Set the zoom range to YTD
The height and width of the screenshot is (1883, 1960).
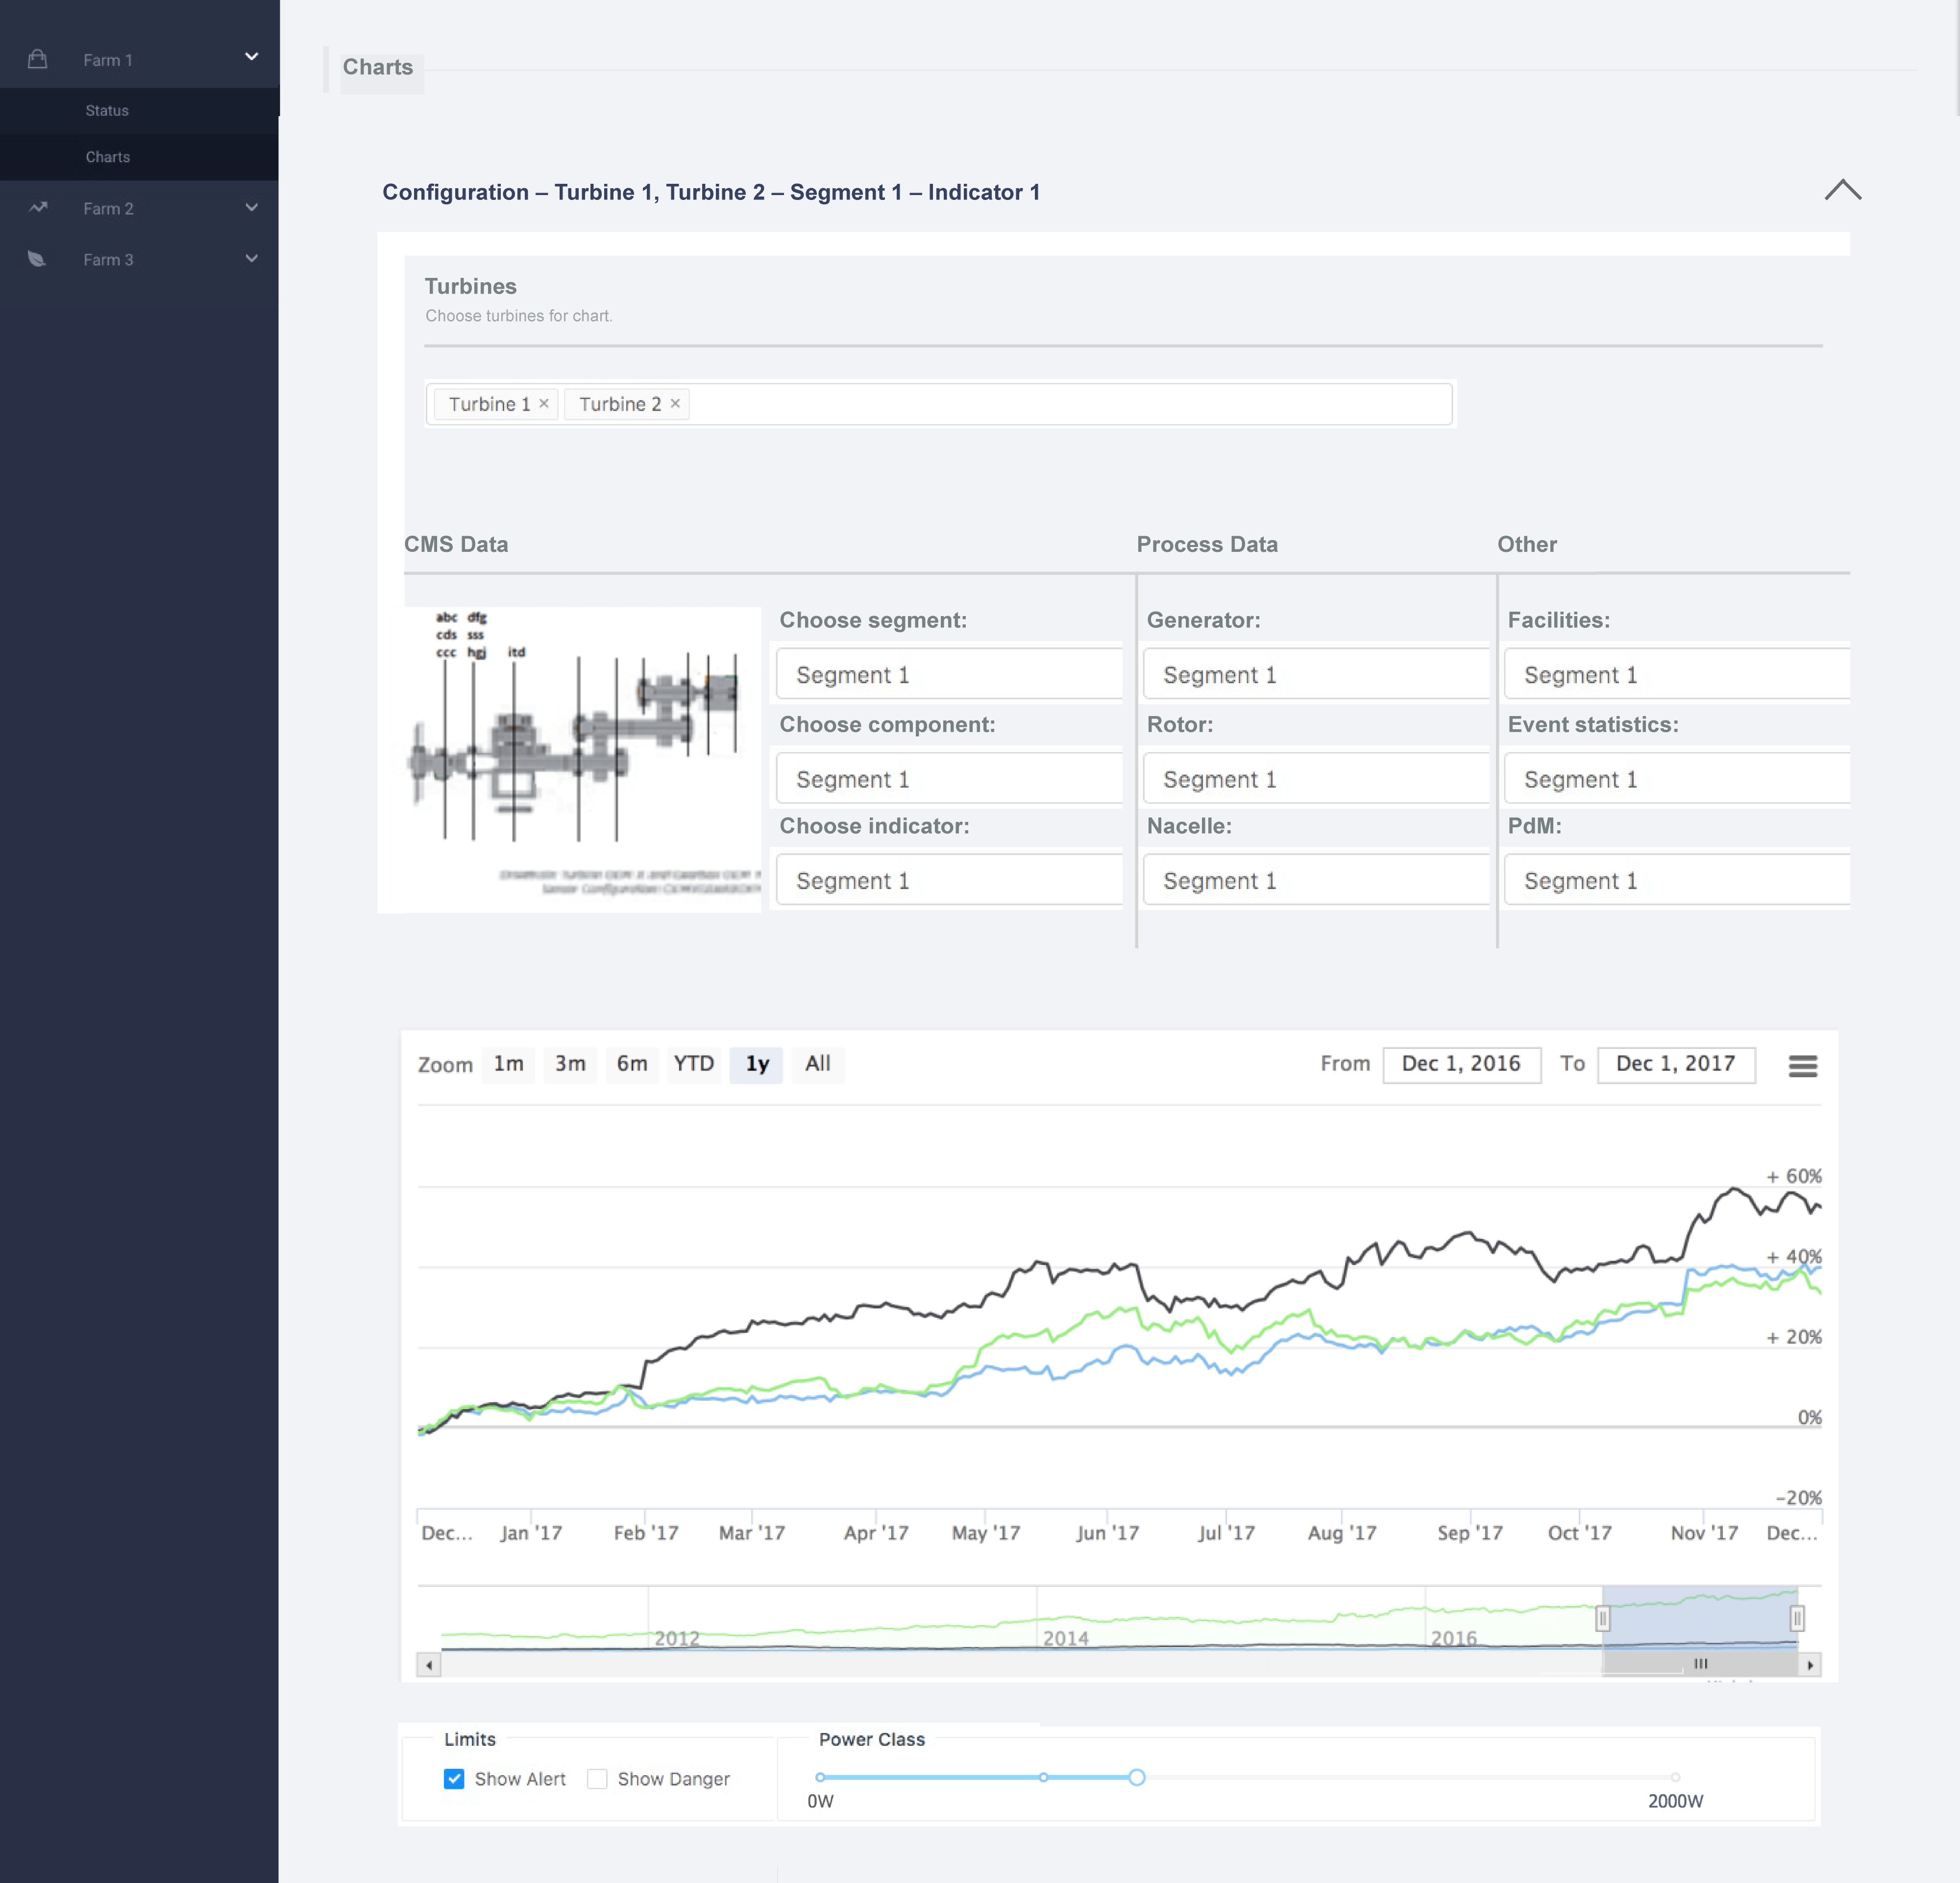tap(693, 1064)
